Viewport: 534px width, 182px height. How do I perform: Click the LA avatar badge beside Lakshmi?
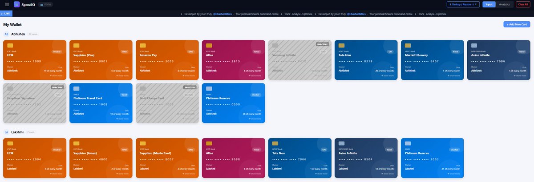(x=6, y=132)
